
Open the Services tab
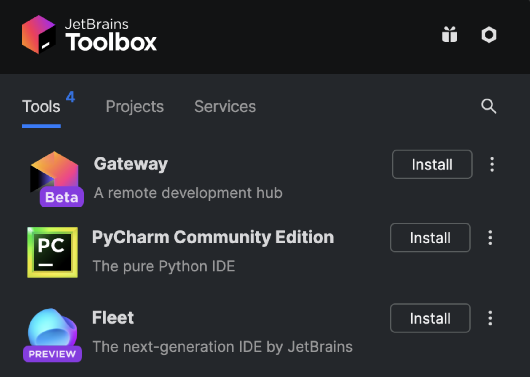[x=225, y=107]
